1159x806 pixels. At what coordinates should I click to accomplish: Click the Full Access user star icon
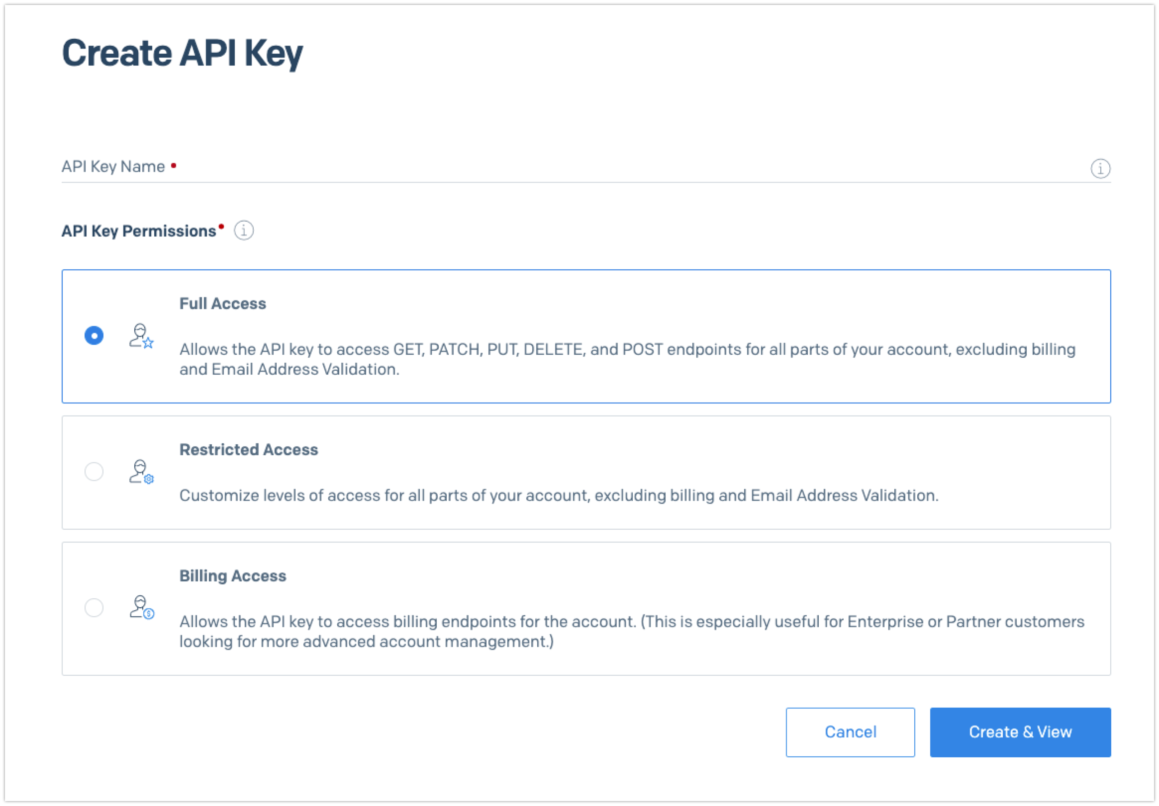click(141, 336)
